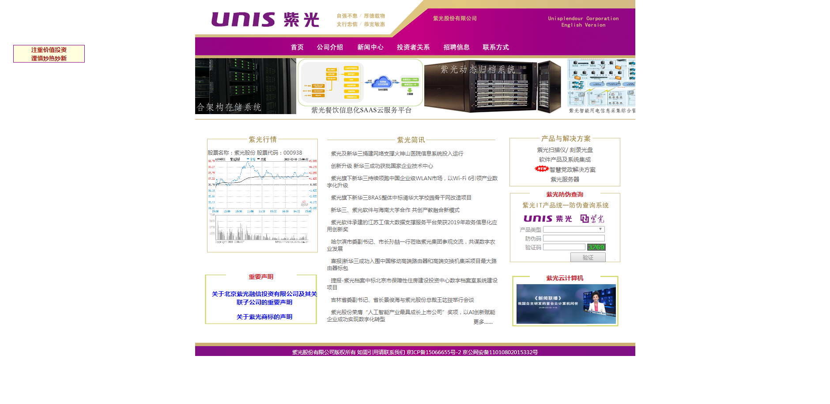Click the 验证码 input field

pyautogui.click(x=564, y=247)
